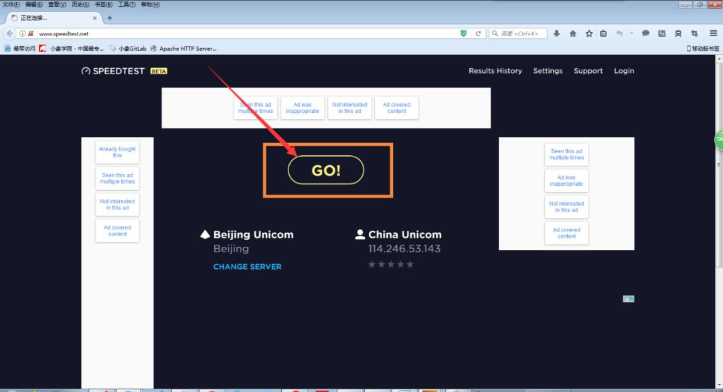Screen dimensions: 723x392
Task: Bookmark this page with the star icon
Action: tap(589, 33)
